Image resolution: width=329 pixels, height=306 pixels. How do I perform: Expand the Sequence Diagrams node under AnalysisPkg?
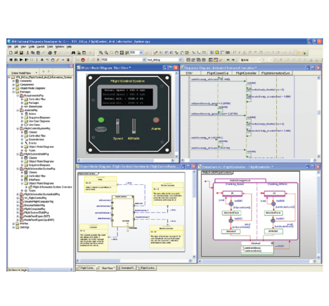coord(22,118)
